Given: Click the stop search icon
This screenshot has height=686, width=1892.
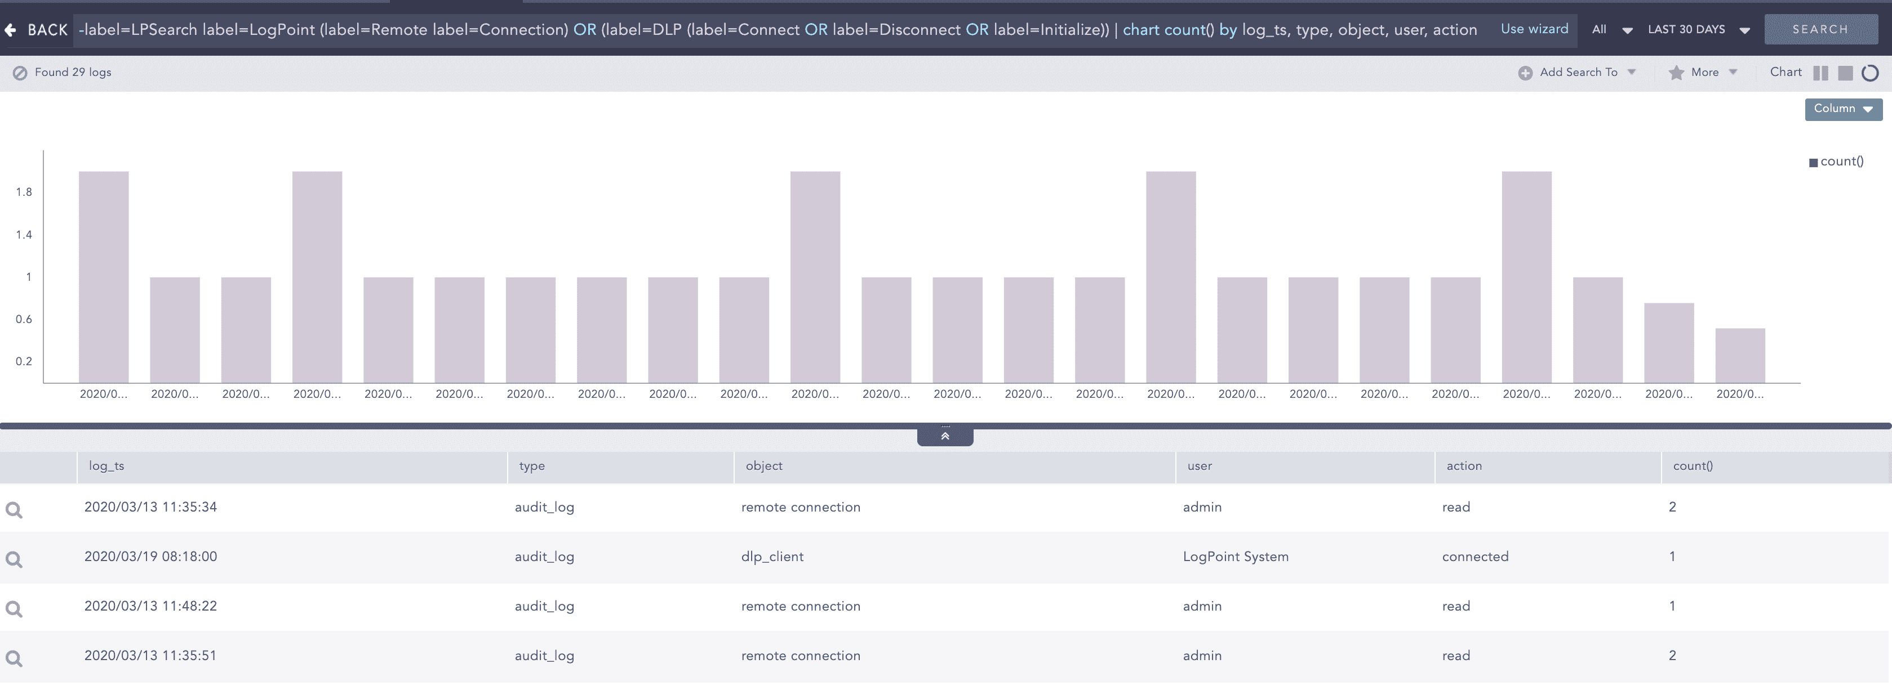Looking at the screenshot, I should 1845,73.
